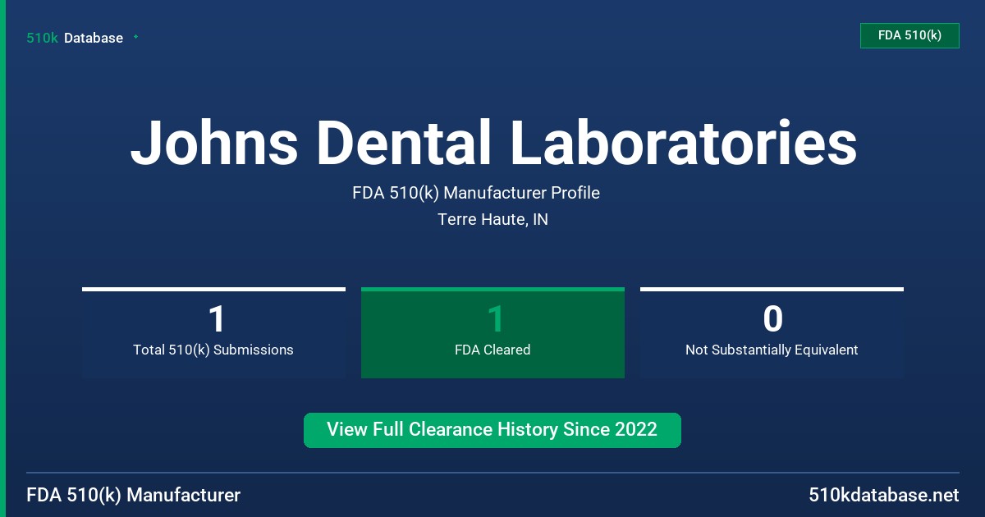Image resolution: width=985 pixels, height=517 pixels.
Task: Click View Full Clearance History Since 2022
Action: pyautogui.click(x=492, y=430)
